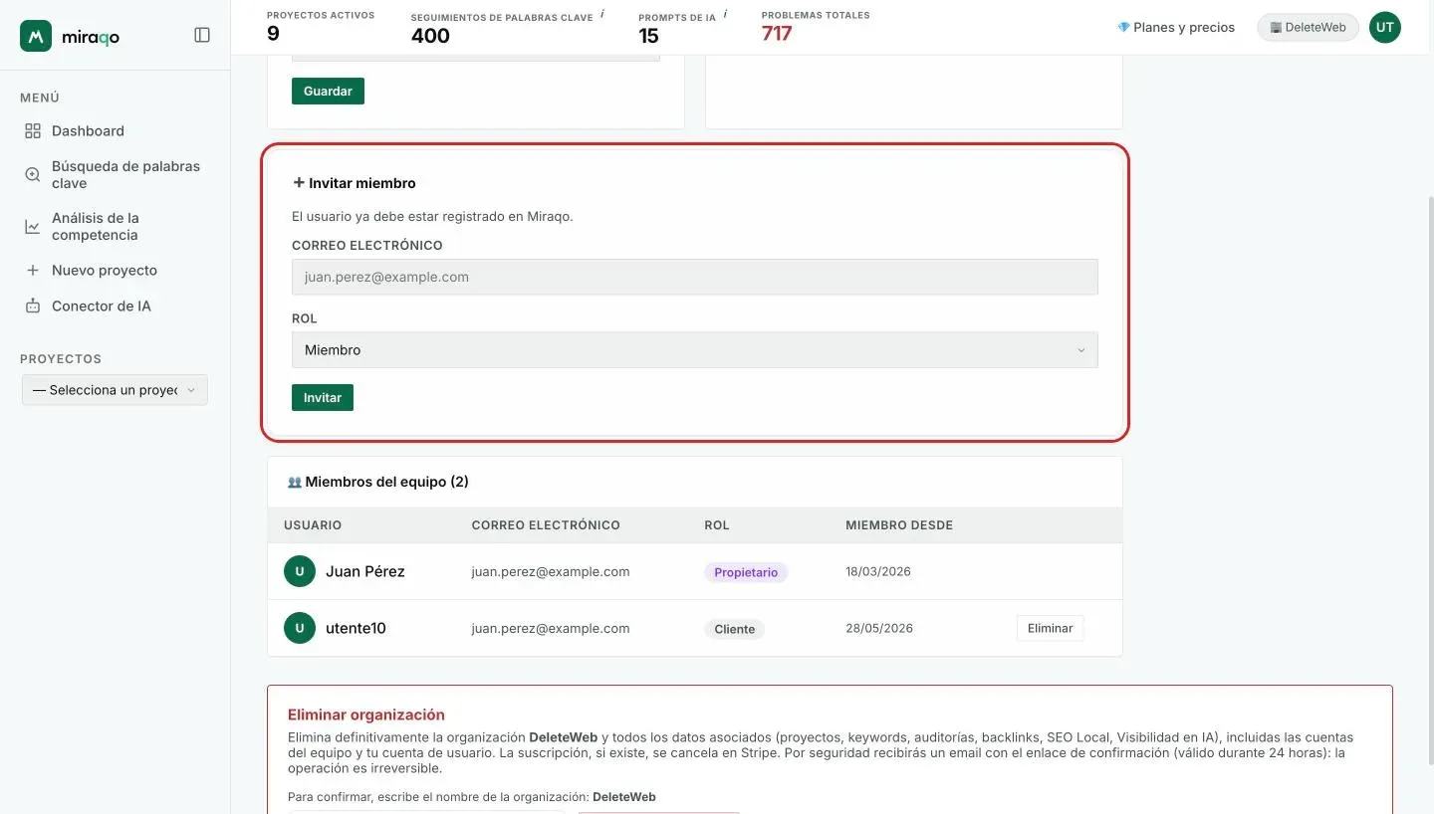The image size is (1434, 814).
Task: Click the robot icon for Conector de IA
Action: tap(33, 305)
